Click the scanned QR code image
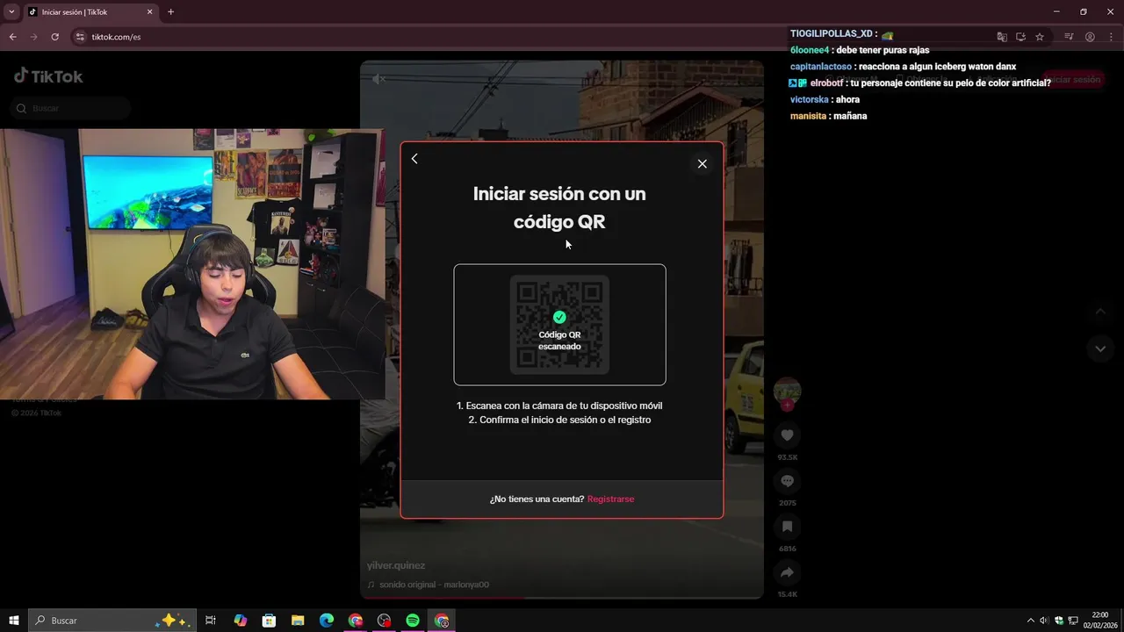Image resolution: width=1124 pixels, height=632 pixels. click(x=559, y=325)
